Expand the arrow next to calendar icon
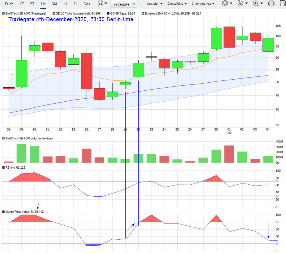The height and width of the screenshot is (254, 286). coord(106,3)
